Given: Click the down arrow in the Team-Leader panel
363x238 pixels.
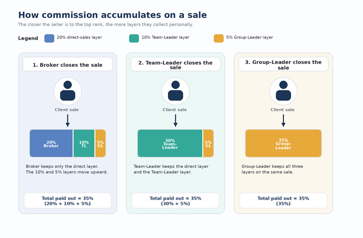Looking at the screenshot, I should coord(176,121).
